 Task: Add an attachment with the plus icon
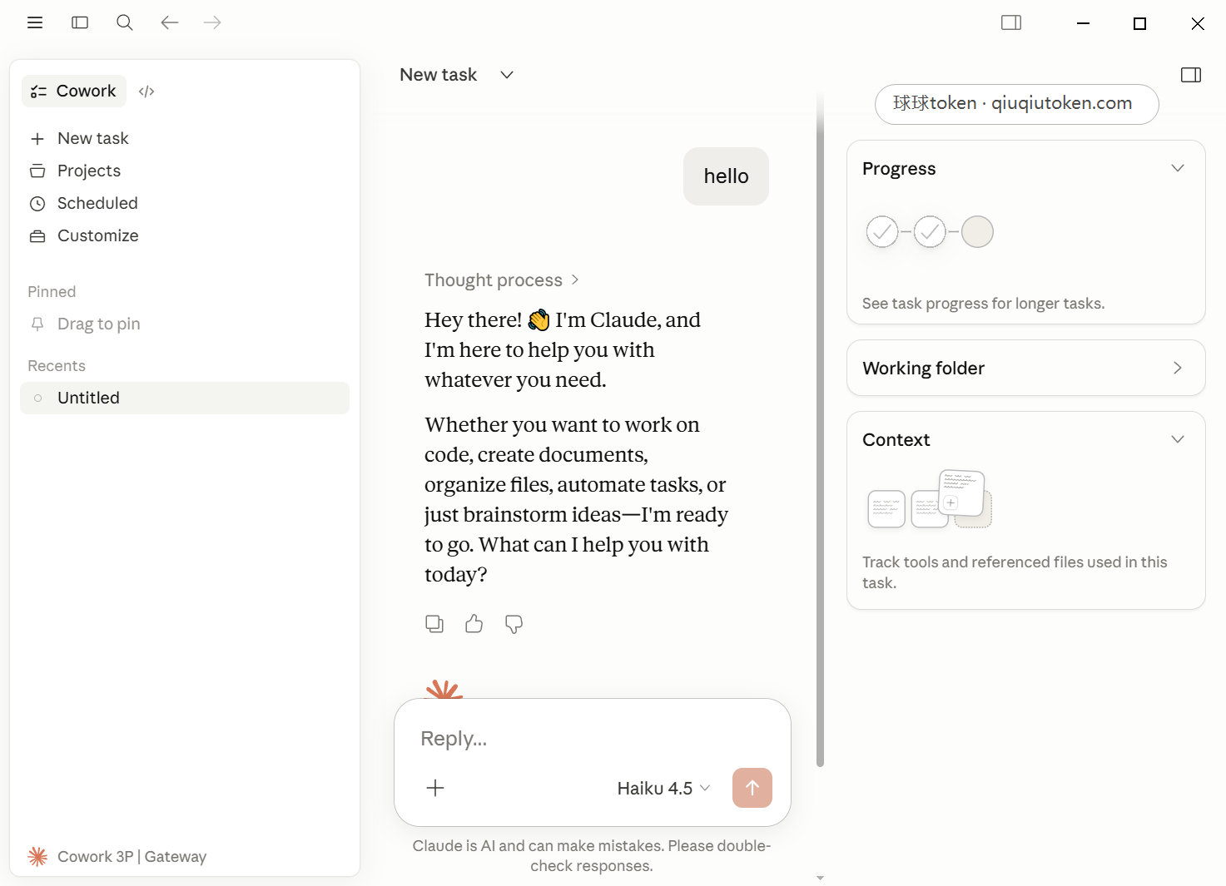coord(435,788)
